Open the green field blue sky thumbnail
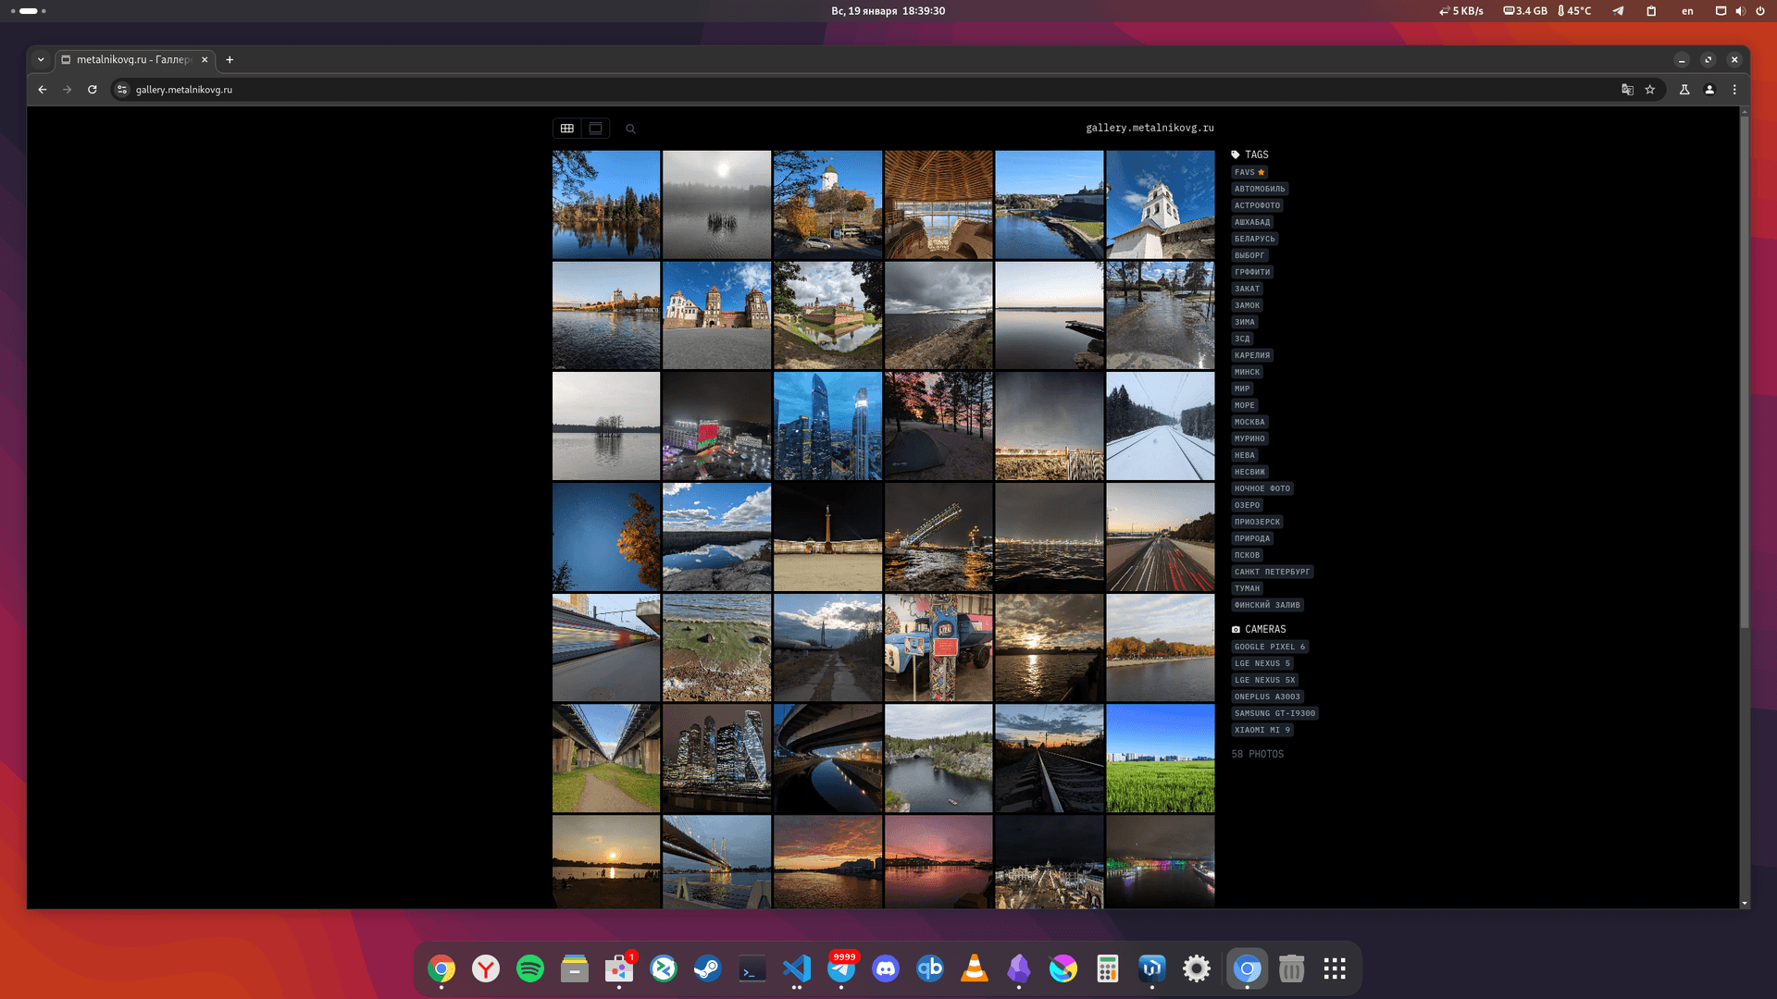 [x=1160, y=758]
